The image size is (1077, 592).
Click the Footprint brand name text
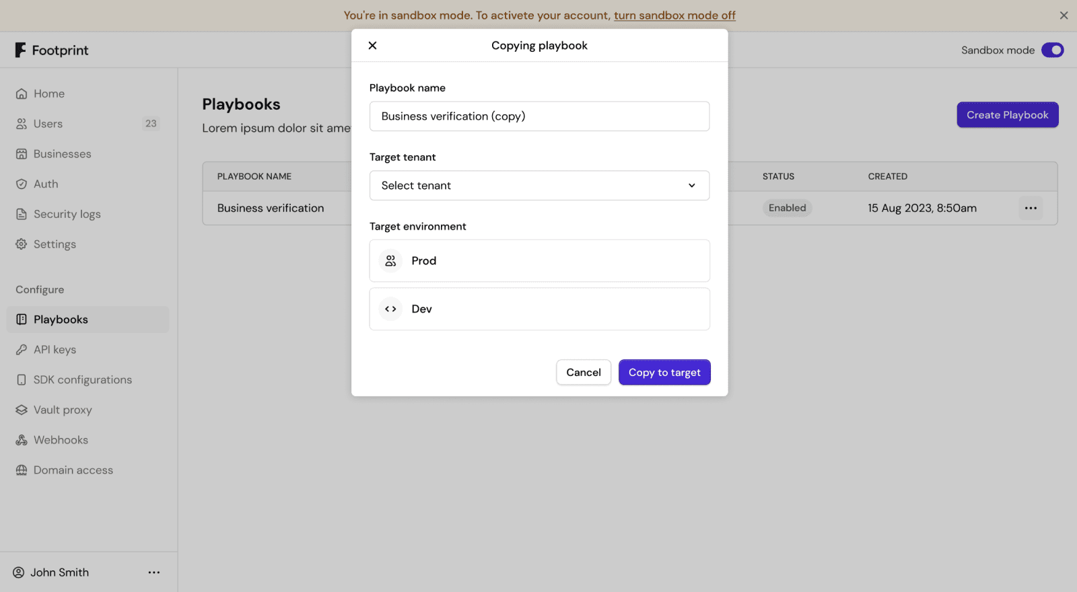[60, 50]
